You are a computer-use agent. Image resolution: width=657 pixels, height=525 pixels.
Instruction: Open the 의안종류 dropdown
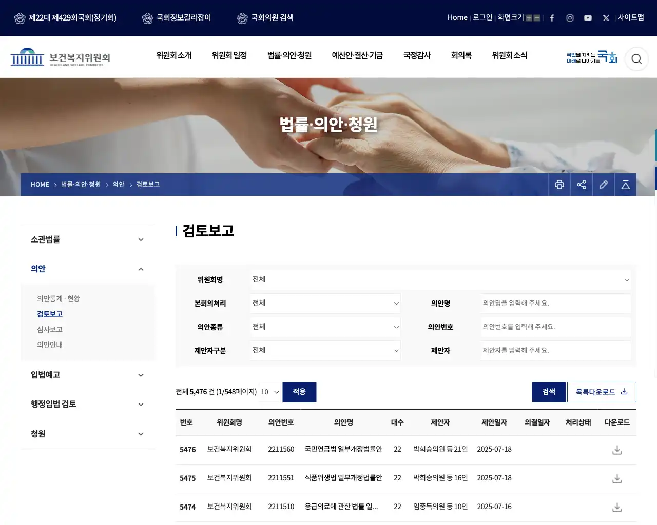pos(325,327)
